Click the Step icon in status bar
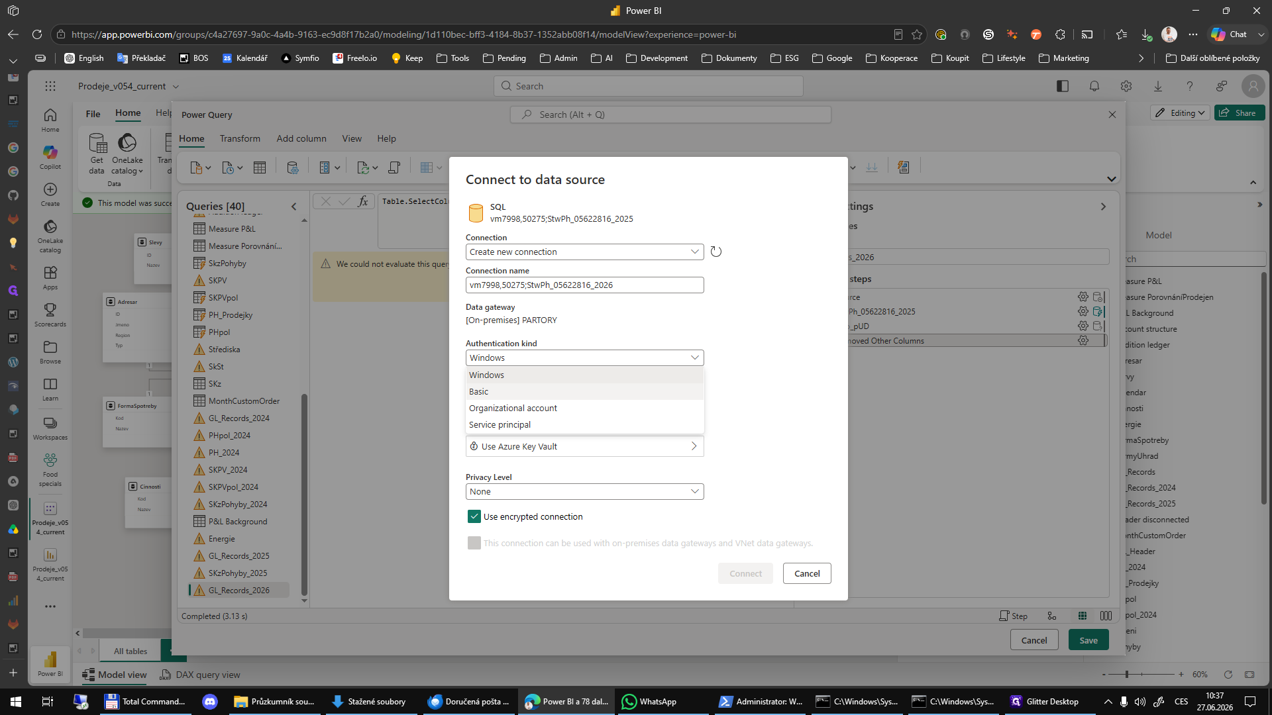 (1014, 616)
